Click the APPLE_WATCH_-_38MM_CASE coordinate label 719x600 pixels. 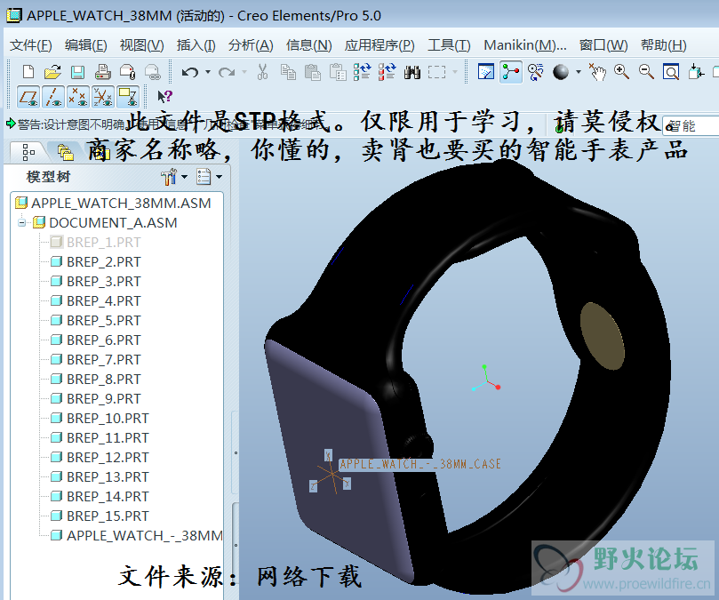[x=420, y=464]
